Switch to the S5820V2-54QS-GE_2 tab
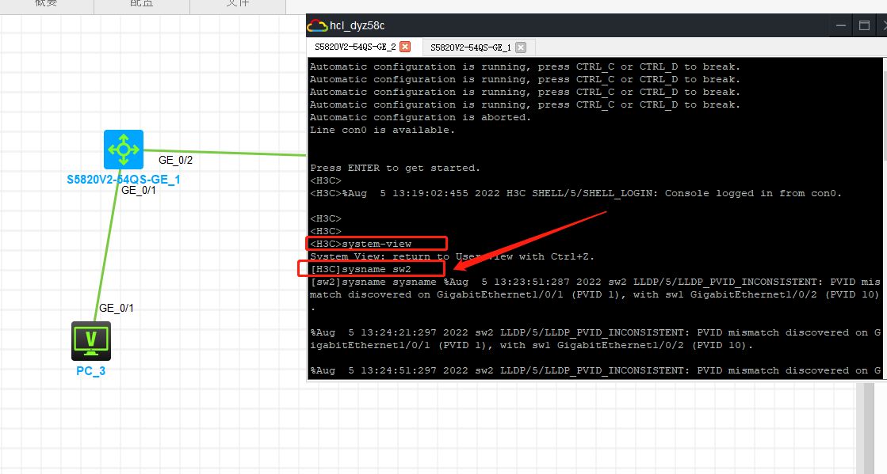Screen dimensions: 887x474 pyautogui.click(x=355, y=47)
